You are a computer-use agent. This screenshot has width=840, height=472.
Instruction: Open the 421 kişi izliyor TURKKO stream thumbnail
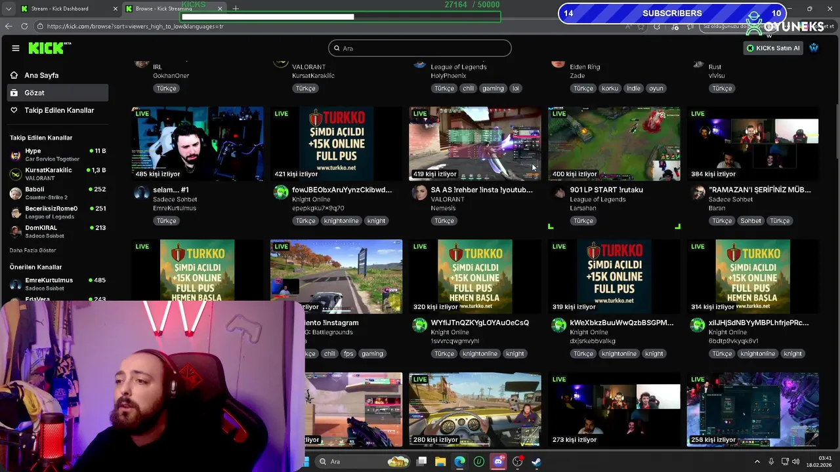tap(337, 144)
